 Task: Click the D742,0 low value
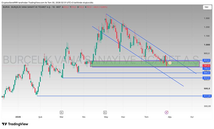[x=81, y=7]
